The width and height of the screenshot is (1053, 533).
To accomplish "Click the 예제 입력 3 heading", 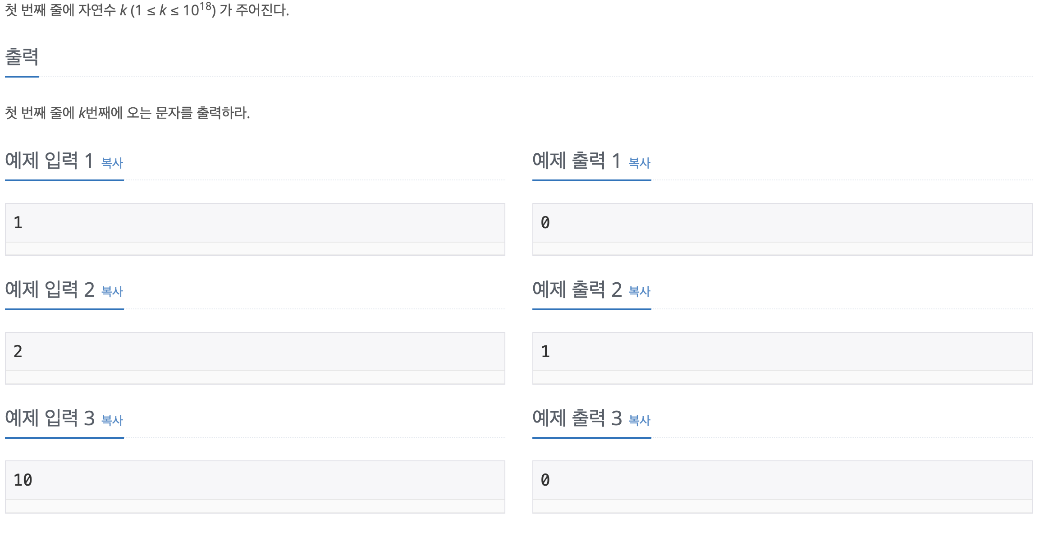I will click(x=50, y=418).
